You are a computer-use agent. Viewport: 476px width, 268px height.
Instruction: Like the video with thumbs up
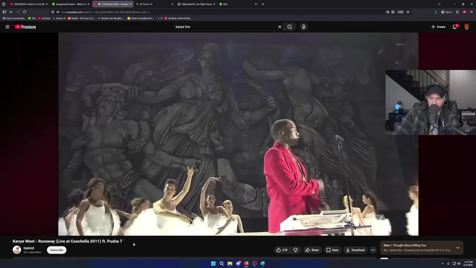click(x=282, y=250)
